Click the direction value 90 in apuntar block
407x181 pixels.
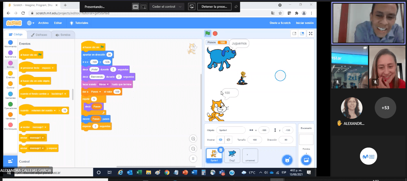pyautogui.click(x=109, y=55)
